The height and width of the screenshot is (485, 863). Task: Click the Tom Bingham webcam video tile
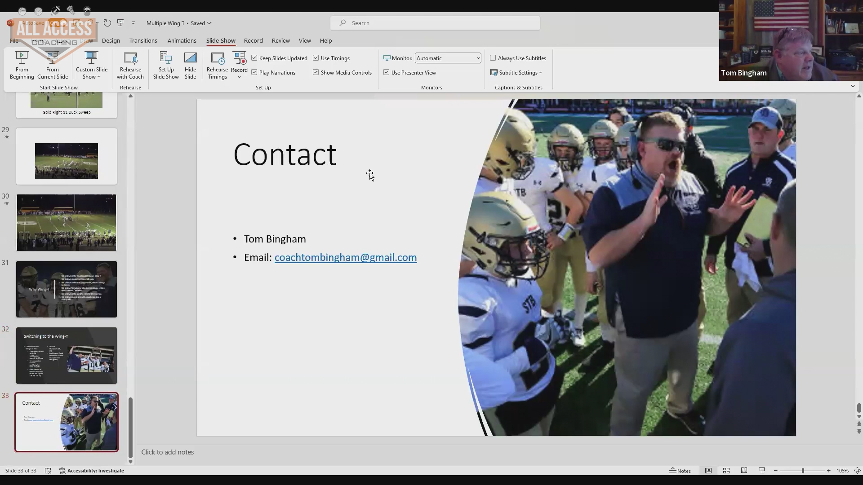[791, 40]
